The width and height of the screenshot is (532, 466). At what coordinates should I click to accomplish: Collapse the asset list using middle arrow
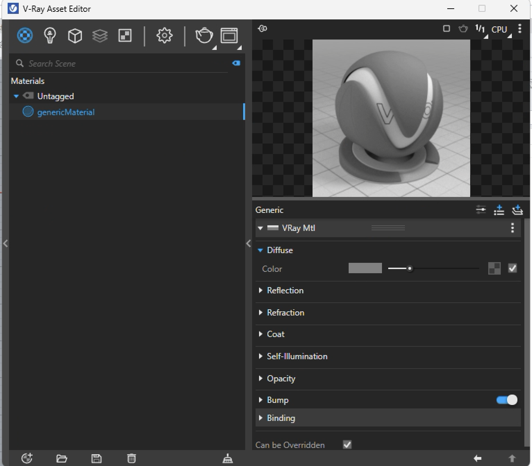tap(248, 243)
